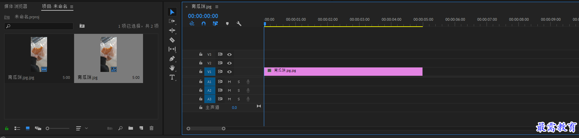Select the Slip tool
The width and height of the screenshot is (579, 138).
[172, 49]
